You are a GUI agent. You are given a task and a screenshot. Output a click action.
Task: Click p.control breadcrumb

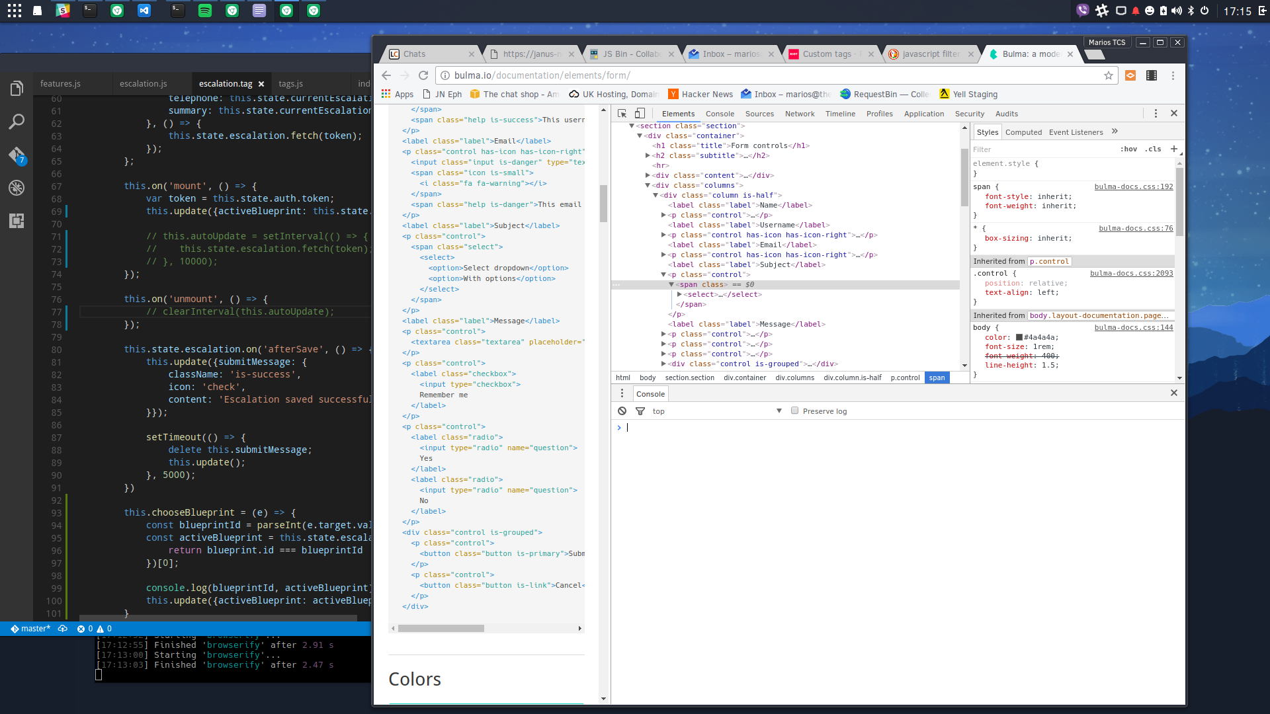tap(905, 377)
